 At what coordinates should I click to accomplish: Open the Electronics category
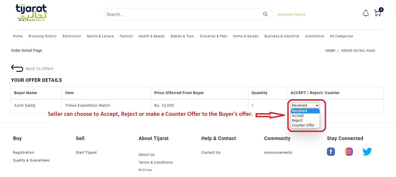click(x=72, y=36)
